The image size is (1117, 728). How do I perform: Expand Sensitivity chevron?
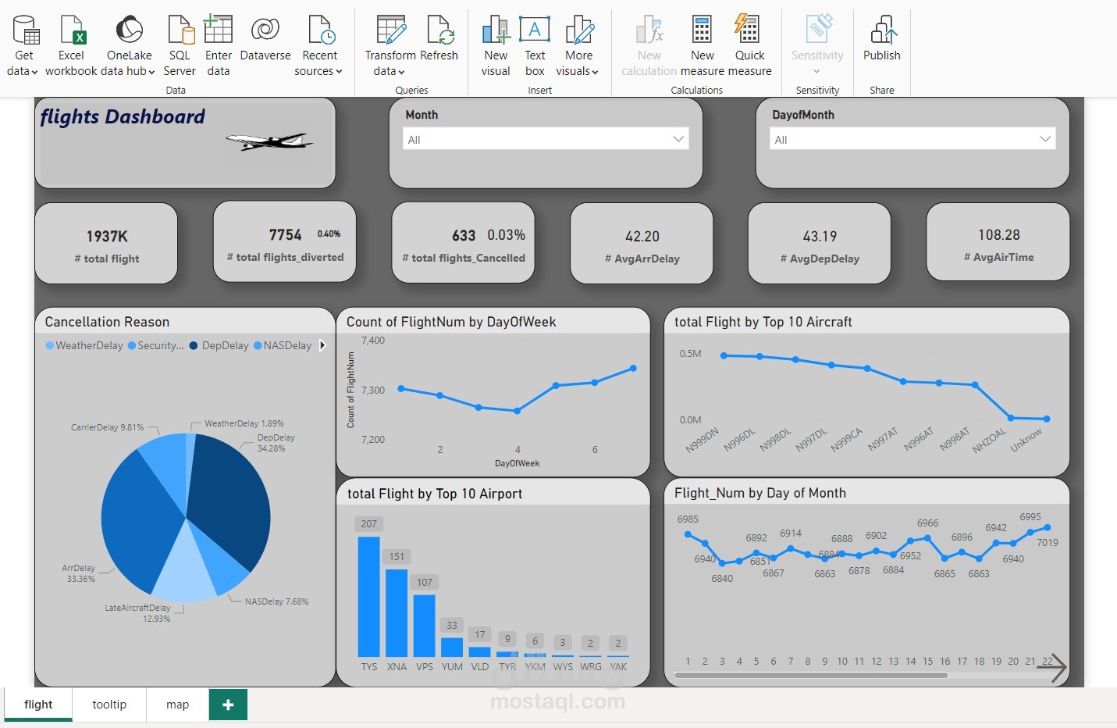pos(816,72)
